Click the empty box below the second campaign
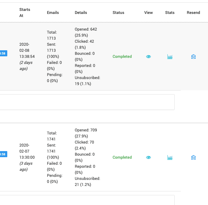 tap(87, 200)
